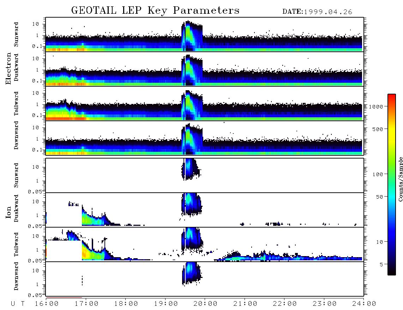Click the Ion "Duskward" panel label
403x310 pixels.
coord(16,208)
